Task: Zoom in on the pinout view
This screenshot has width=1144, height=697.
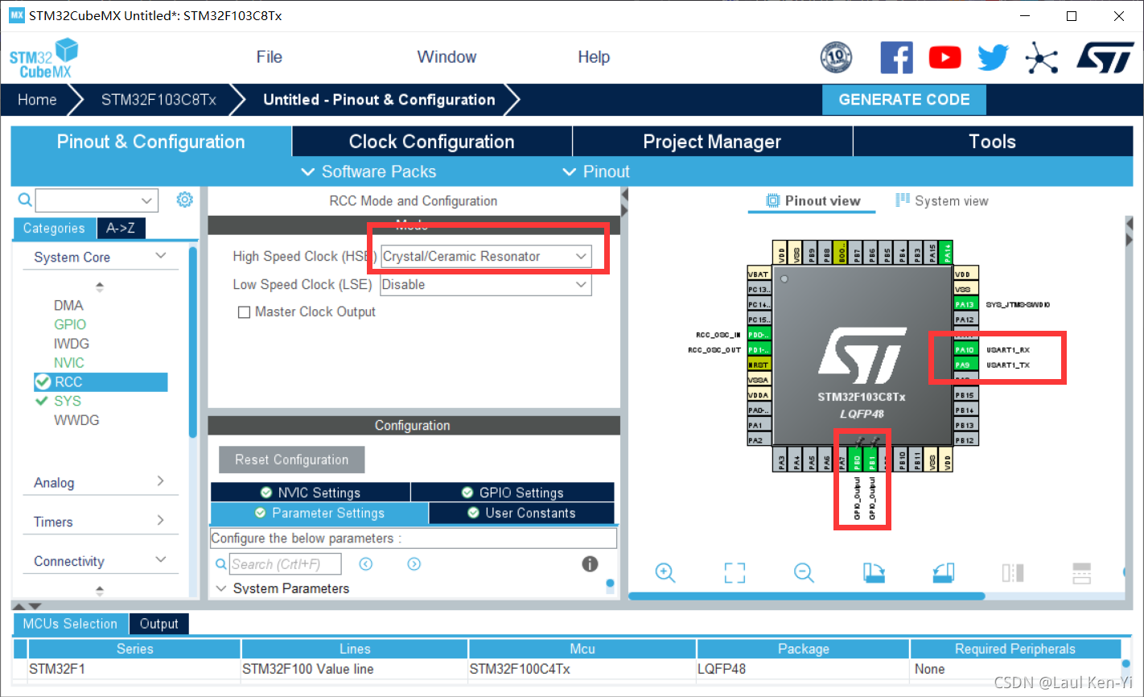Action: coord(665,572)
